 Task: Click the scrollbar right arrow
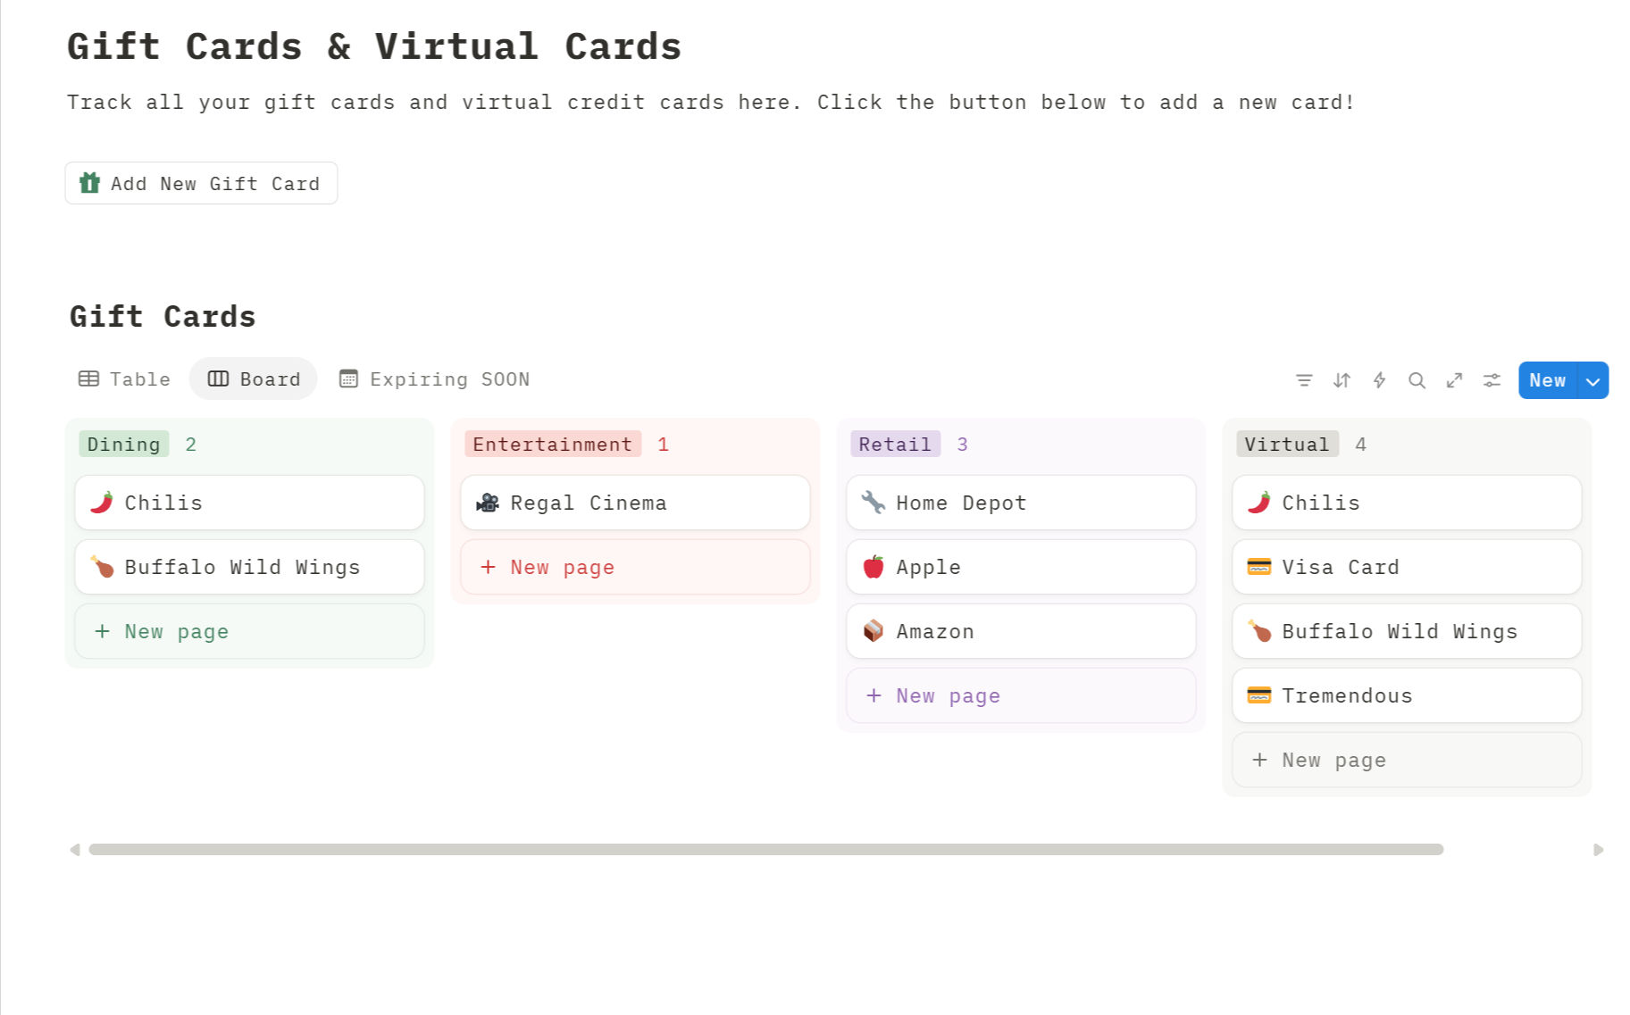pos(1598,849)
